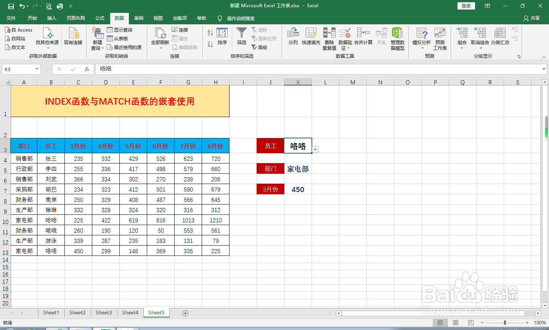549x330 pixels.
Task: Switch to Page Layout (页面布局) tab
Action: click(76, 18)
